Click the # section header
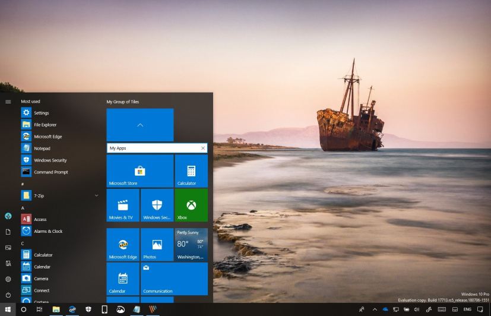The image size is (491, 316). [x=23, y=184]
